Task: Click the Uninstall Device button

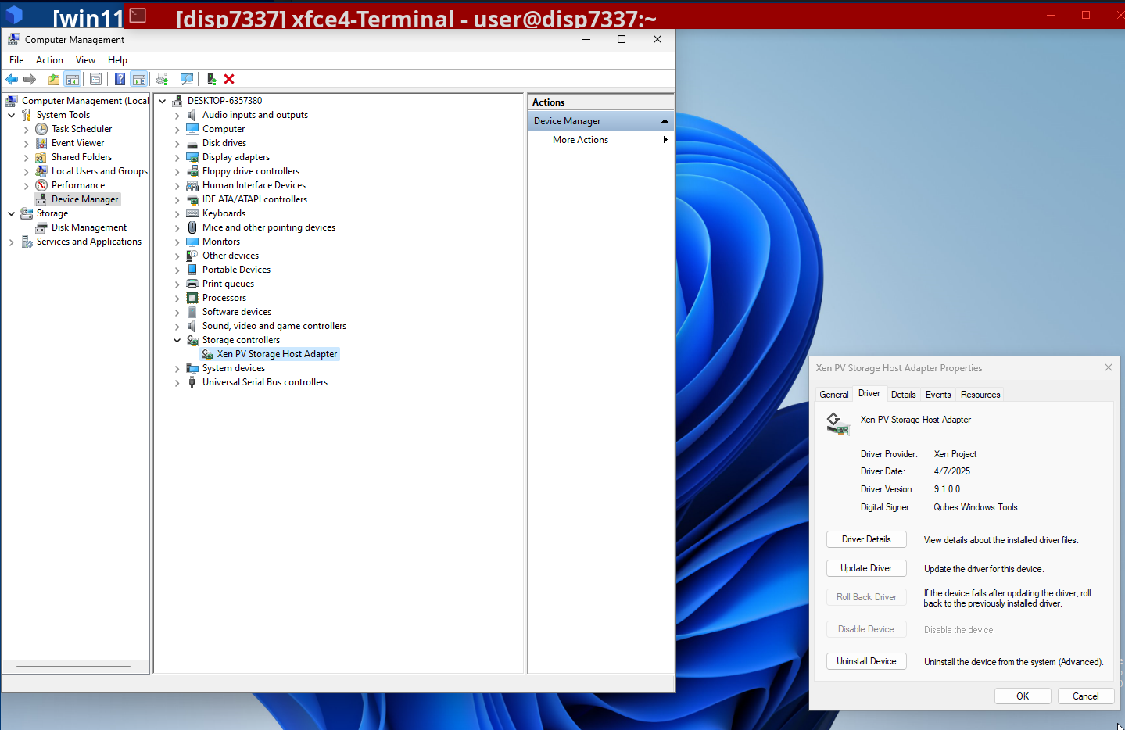Action: coord(866,661)
